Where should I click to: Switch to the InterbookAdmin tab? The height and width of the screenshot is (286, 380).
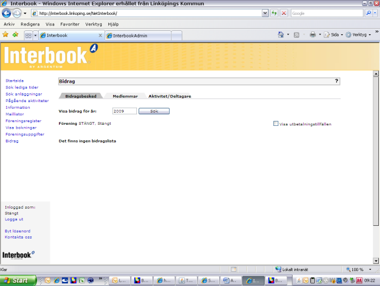138,35
